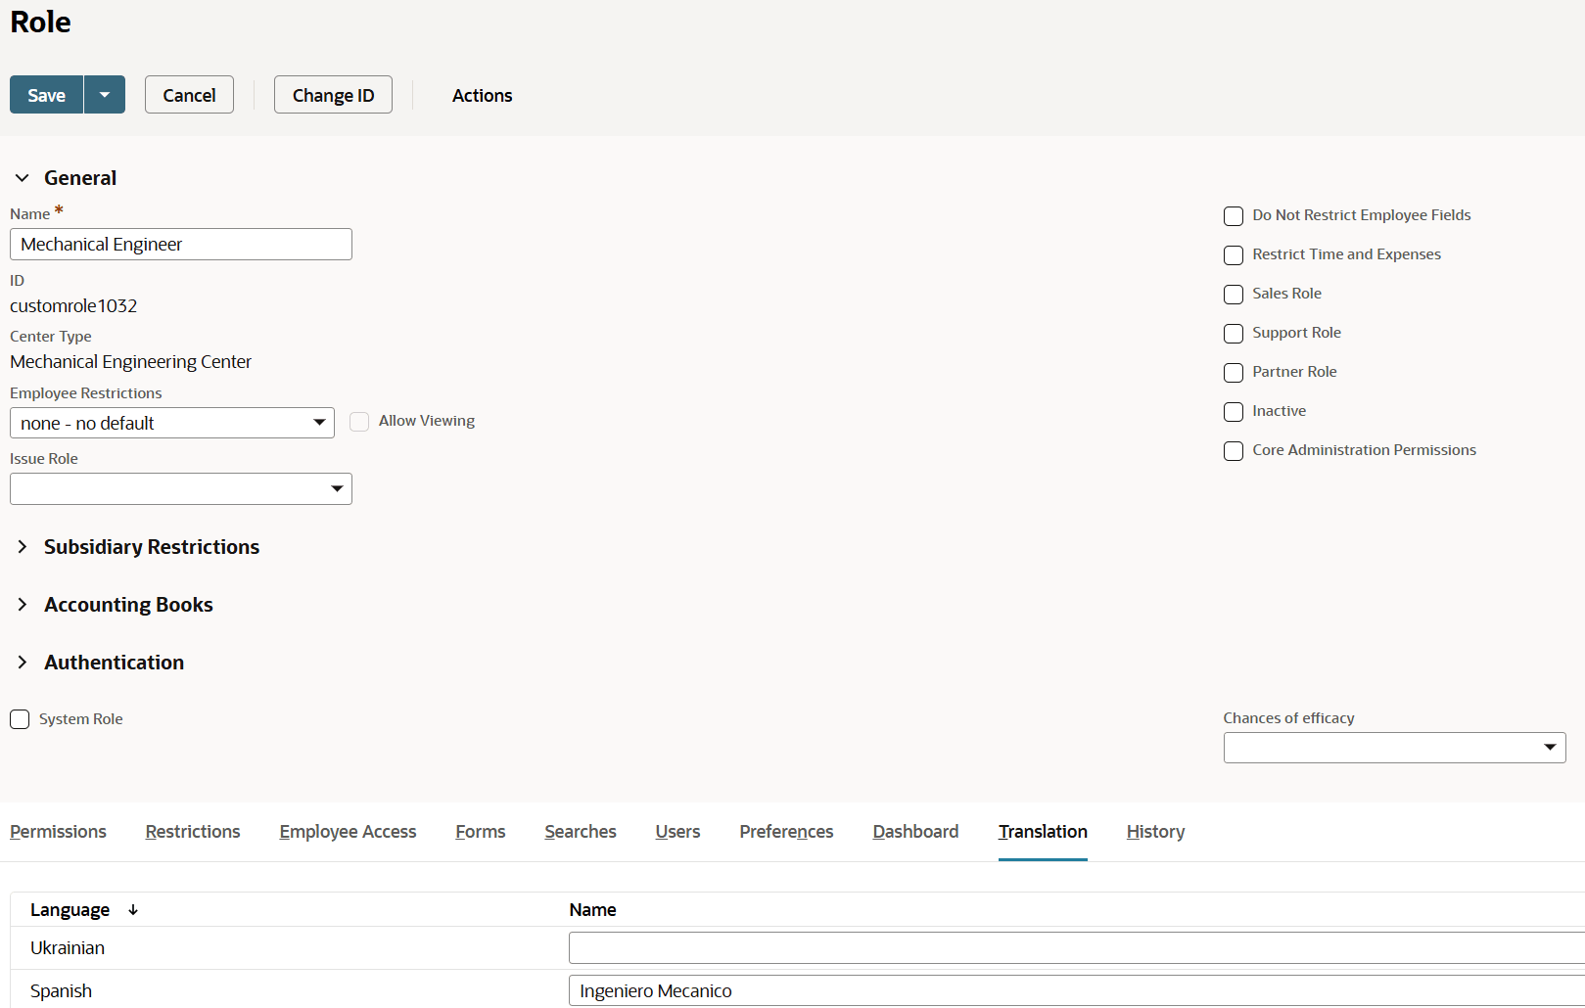Image resolution: width=1585 pixels, height=1008 pixels.
Task: Click the Ukrainian translation name field
Action: 1077,947
